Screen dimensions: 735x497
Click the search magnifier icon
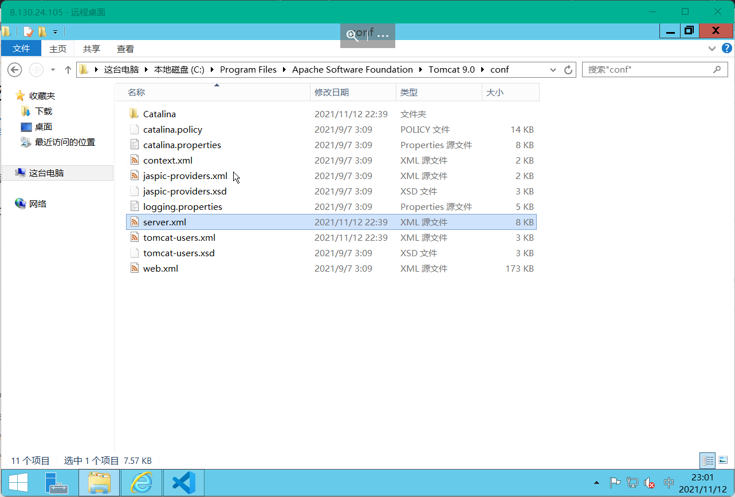[717, 69]
